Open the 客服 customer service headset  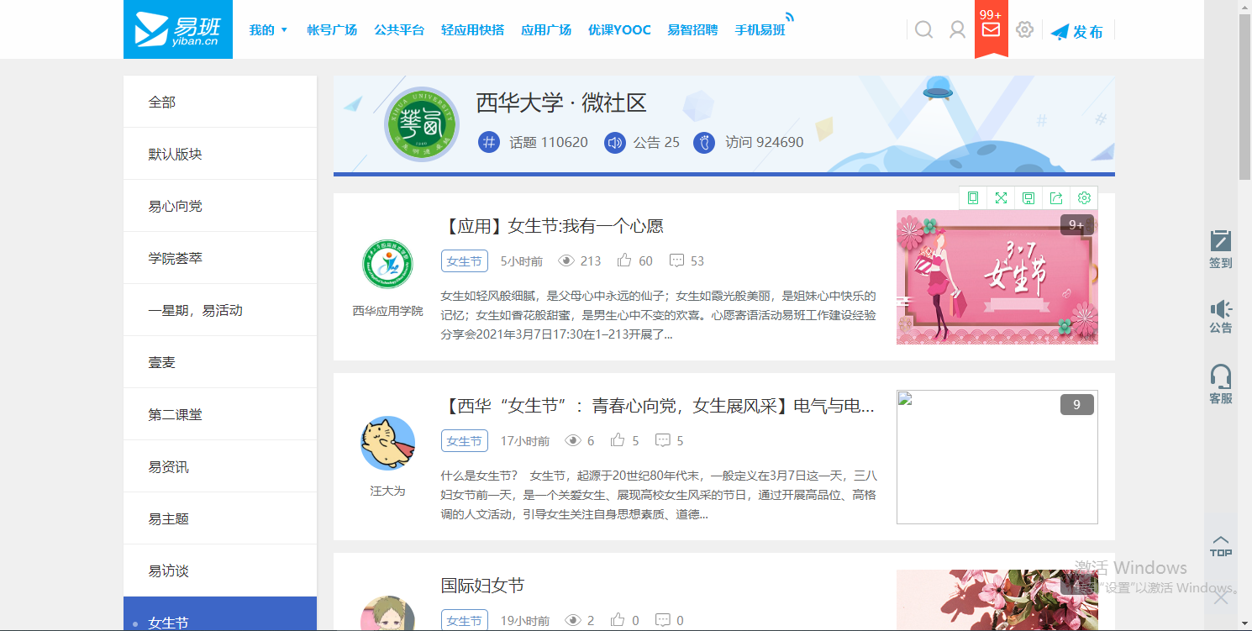tap(1221, 384)
